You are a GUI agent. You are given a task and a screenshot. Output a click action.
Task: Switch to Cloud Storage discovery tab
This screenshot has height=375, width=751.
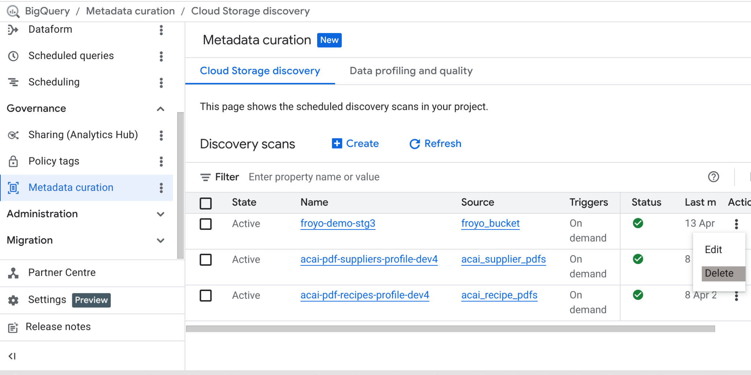tap(260, 71)
